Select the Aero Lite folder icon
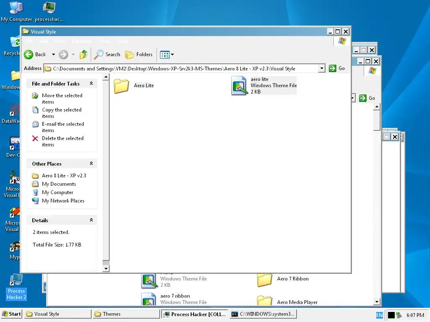The image size is (430, 322). click(121, 86)
